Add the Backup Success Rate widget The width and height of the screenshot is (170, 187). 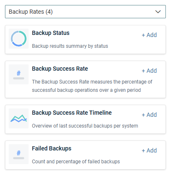pyautogui.click(x=149, y=71)
